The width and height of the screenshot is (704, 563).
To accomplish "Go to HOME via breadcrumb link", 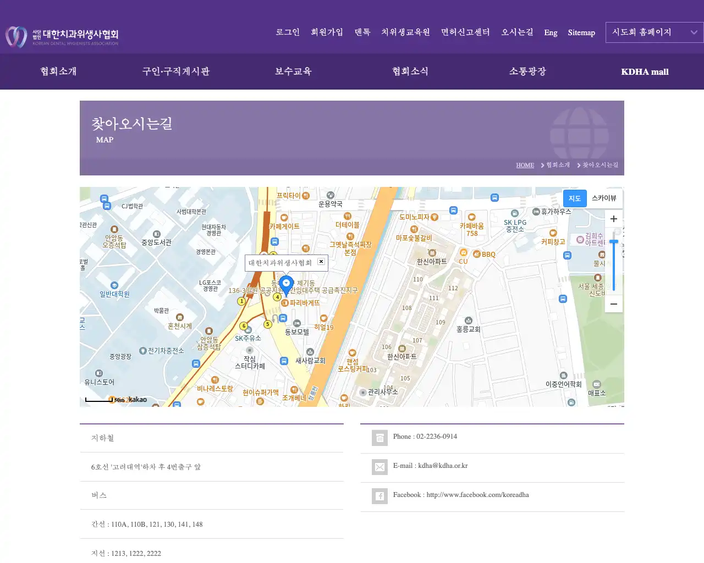I will point(525,165).
